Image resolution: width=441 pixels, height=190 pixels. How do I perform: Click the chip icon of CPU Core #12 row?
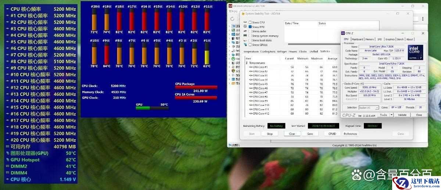(251, 114)
